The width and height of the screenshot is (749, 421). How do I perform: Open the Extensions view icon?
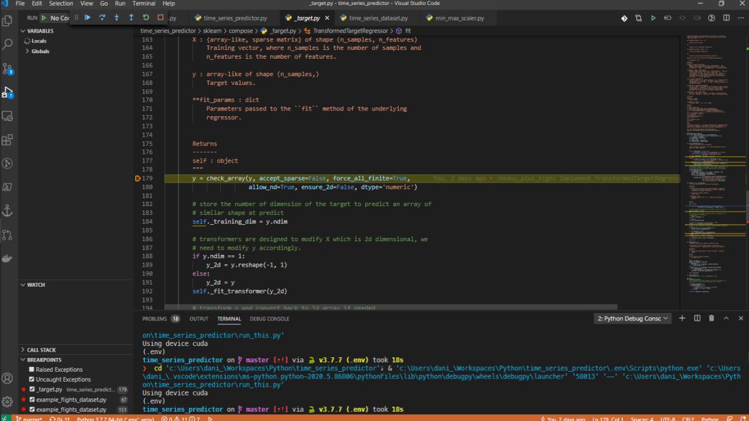pos(7,140)
